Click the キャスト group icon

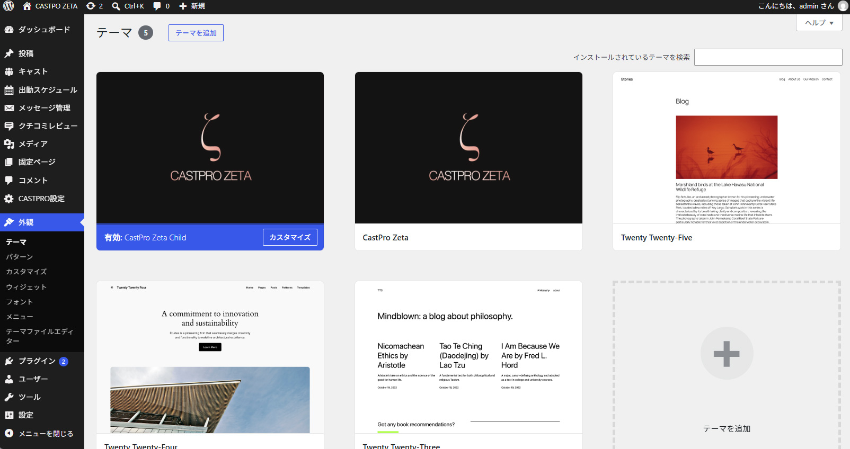pyautogui.click(x=9, y=71)
